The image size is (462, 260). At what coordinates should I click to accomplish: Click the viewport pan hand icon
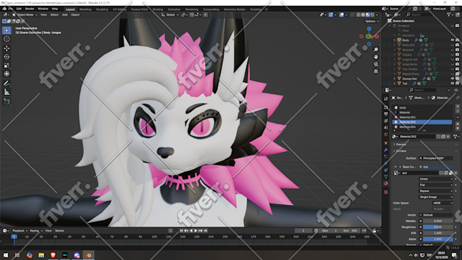pyautogui.click(x=376, y=57)
